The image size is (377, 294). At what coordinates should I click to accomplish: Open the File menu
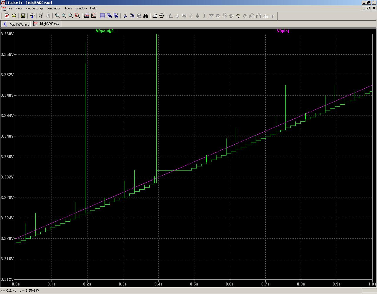[x=10, y=8]
